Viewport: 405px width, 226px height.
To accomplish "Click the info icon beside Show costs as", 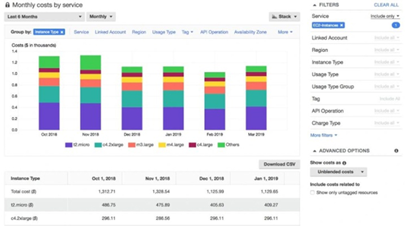I will pyautogui.click(x=344, y=163).
